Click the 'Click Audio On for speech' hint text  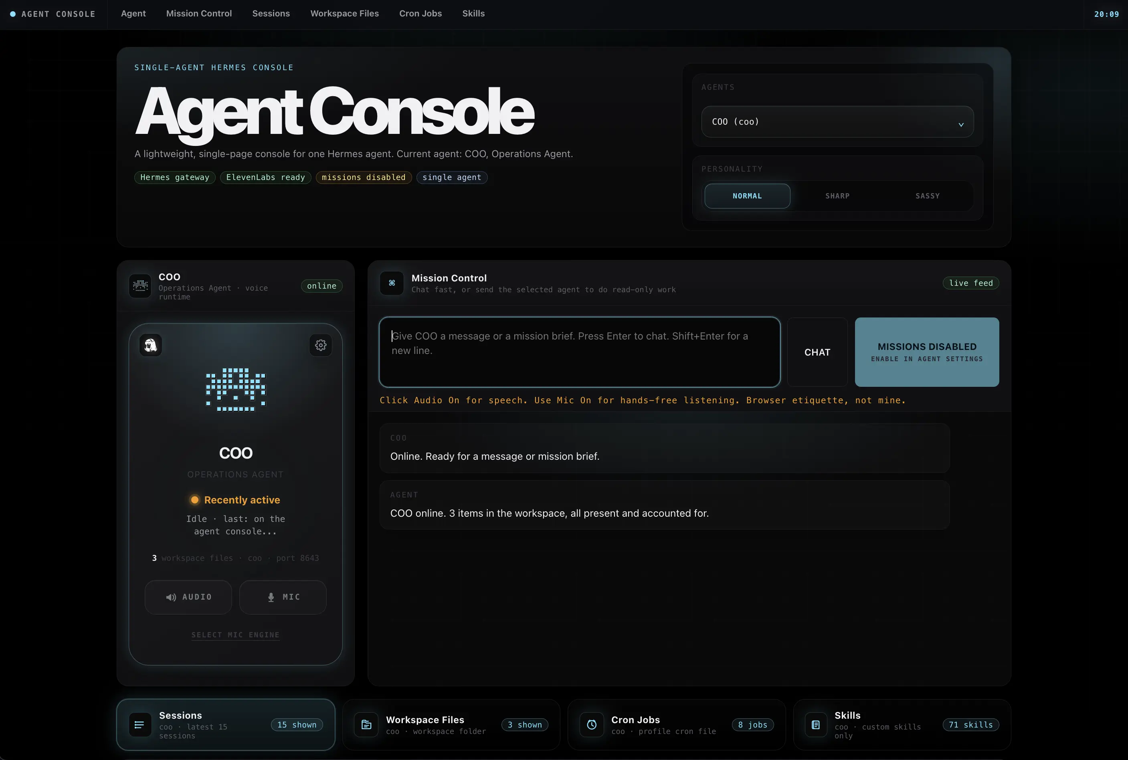643,400
